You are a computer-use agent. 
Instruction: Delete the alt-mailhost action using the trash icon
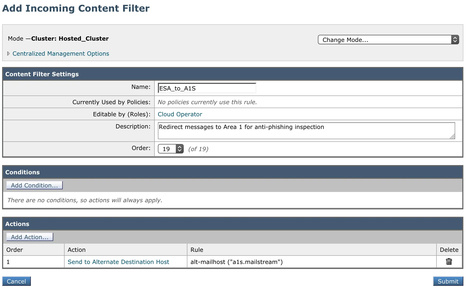pos(449,262)
